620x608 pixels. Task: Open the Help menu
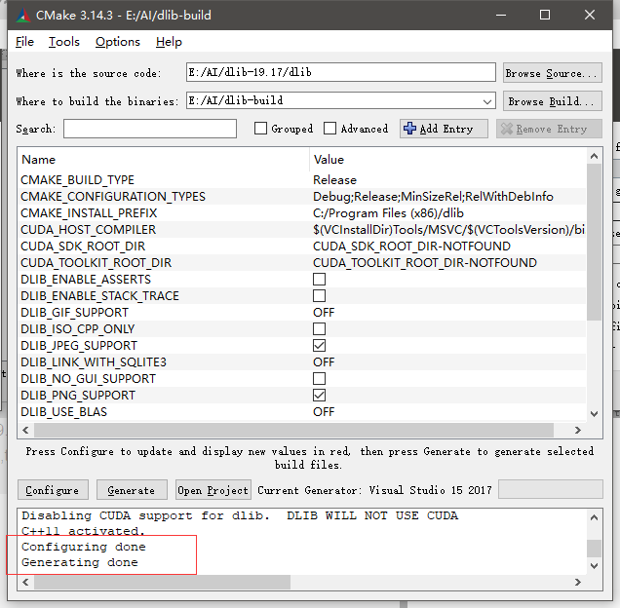pyautogui.click(x=169, y=42)
